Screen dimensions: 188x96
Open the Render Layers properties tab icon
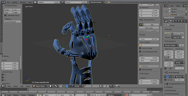pos(173,21)
